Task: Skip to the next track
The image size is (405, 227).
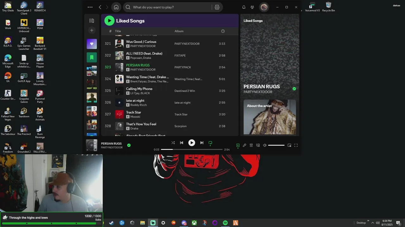Action: point(202,143)
